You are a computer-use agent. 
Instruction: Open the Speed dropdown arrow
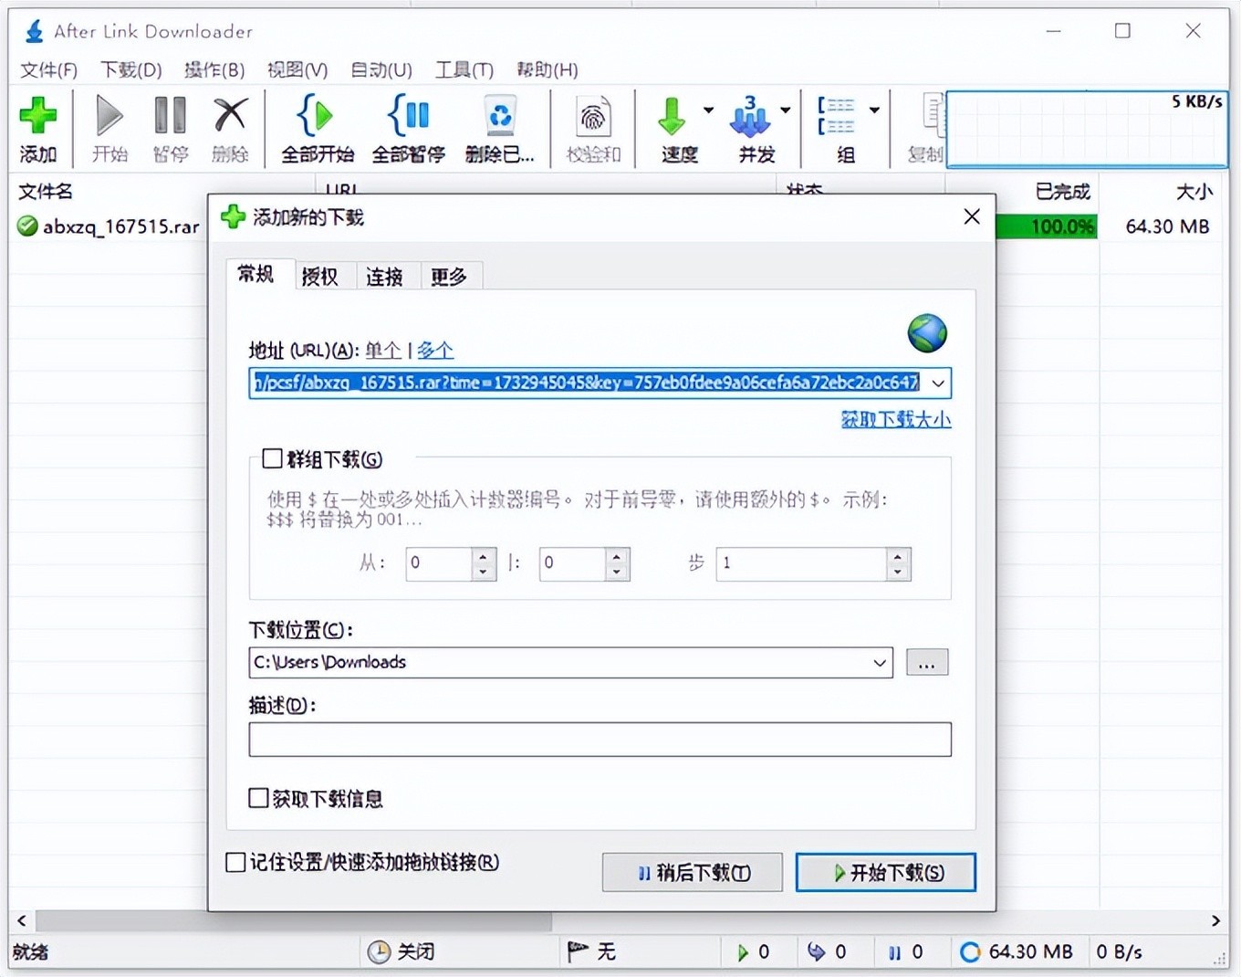pyautogui.click(x=708, y=110)
